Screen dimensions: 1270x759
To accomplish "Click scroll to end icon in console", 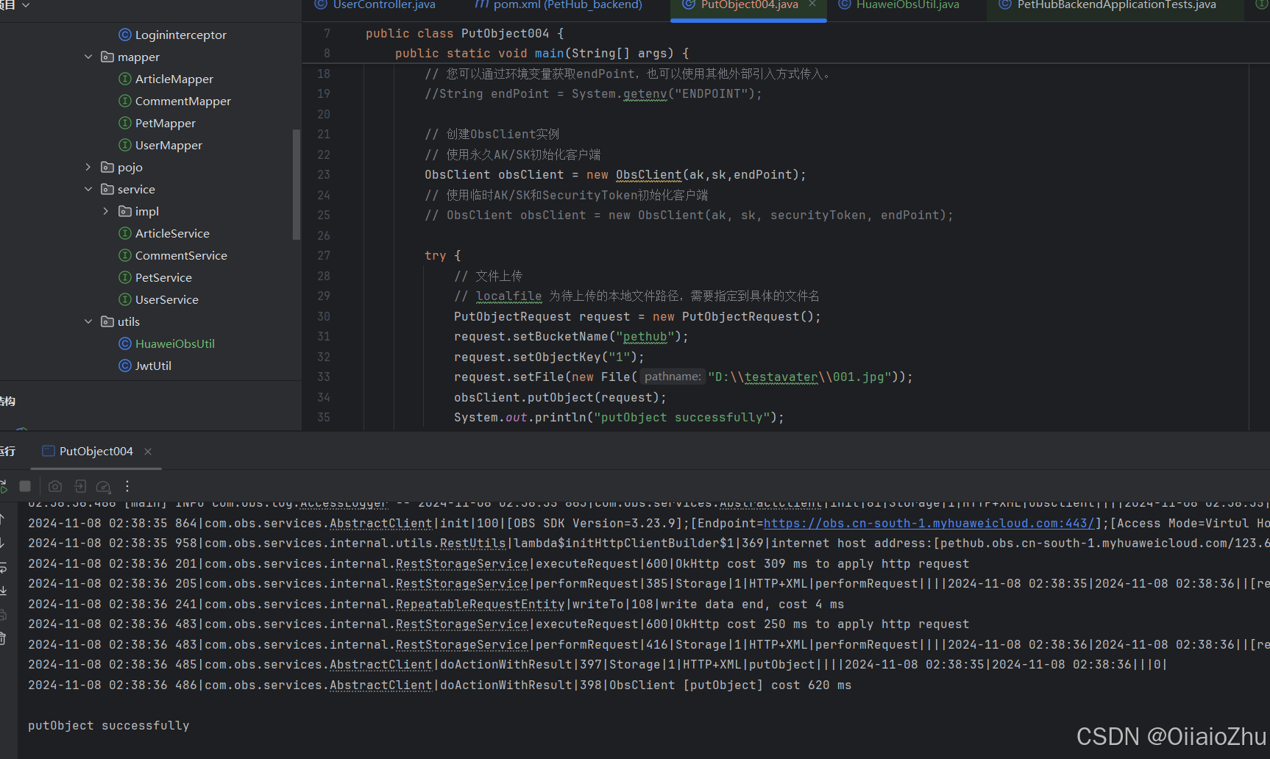I will pyautogui.click(x=3, y=591).
